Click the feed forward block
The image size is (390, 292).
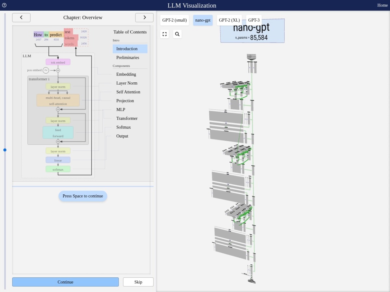coord(58,133)
